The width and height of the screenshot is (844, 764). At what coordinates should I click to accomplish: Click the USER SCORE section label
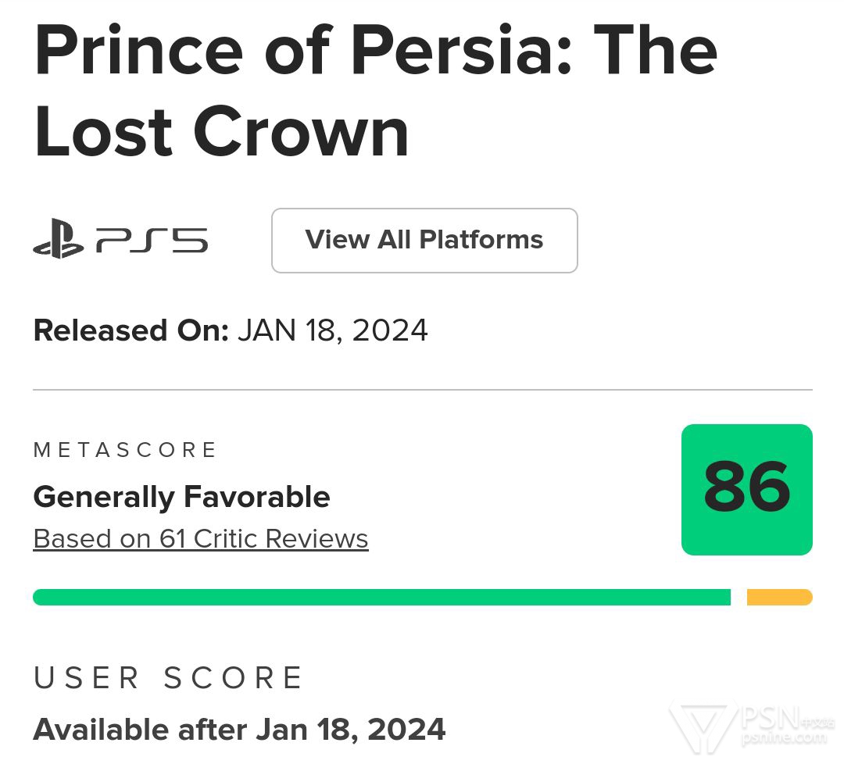tap(168, 677)
